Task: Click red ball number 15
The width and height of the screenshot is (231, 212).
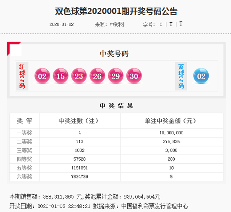Action: (x=60, y=76)
